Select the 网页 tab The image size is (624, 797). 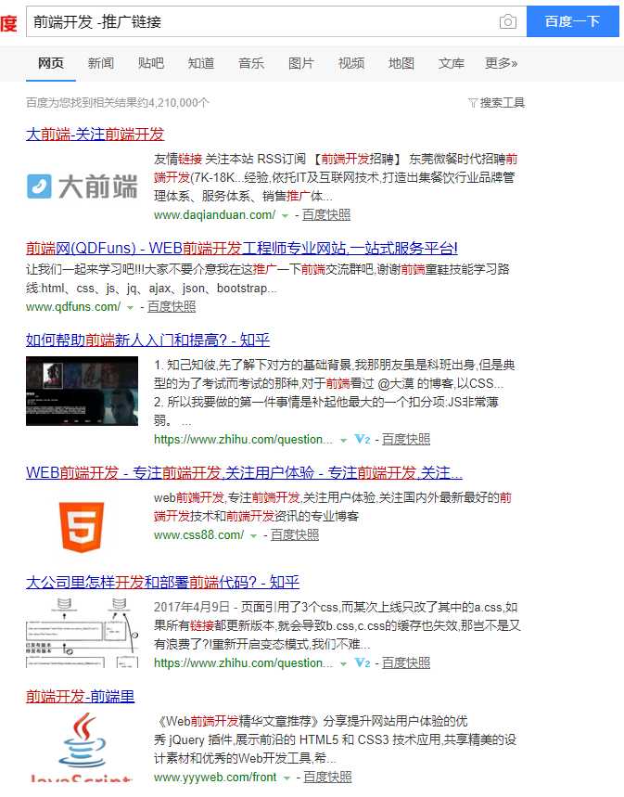[51, 63]
